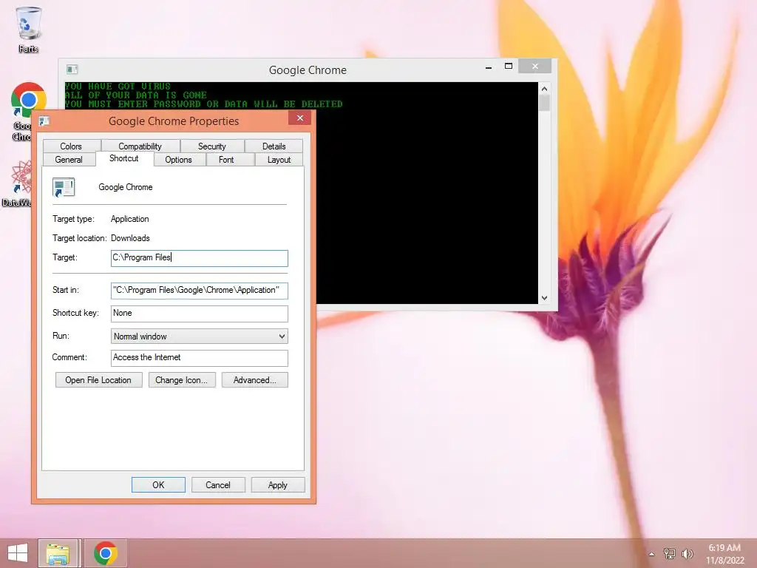The width and height of the screenshot is (757, 568).
Task: Maximize the Google Chrome console window
Action: 509,66
